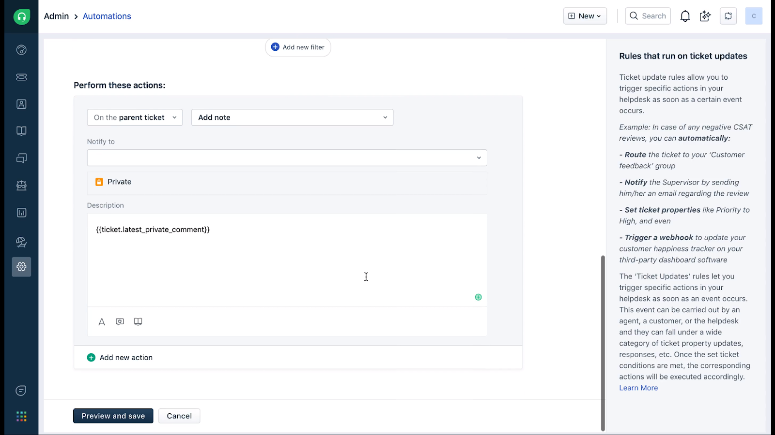Screen dimensions: 775x435
Task: Click the Freshdesk headphone logo
Action: coord(21,16)
